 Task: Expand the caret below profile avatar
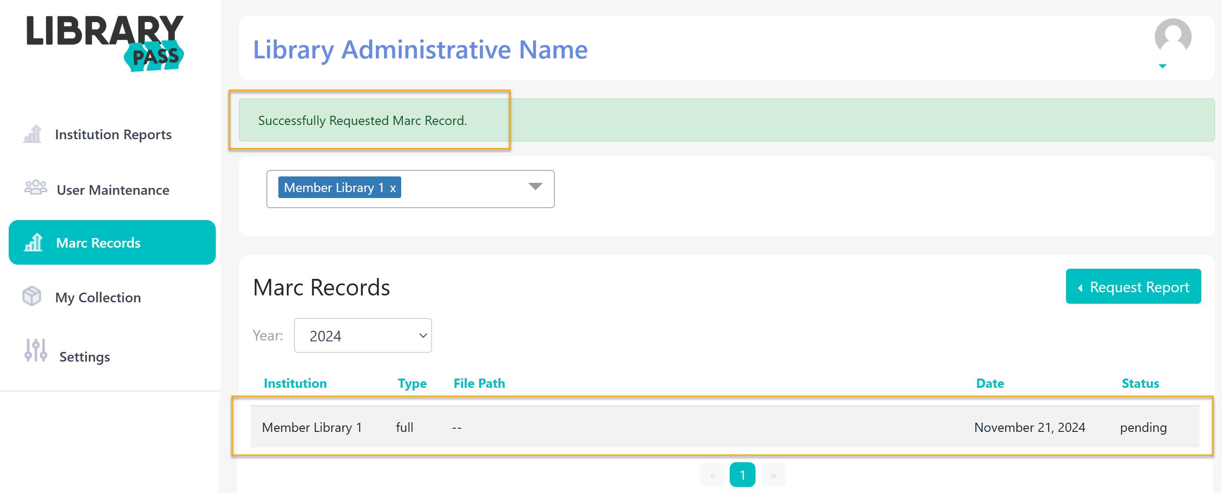click(x=1162, y=66)
